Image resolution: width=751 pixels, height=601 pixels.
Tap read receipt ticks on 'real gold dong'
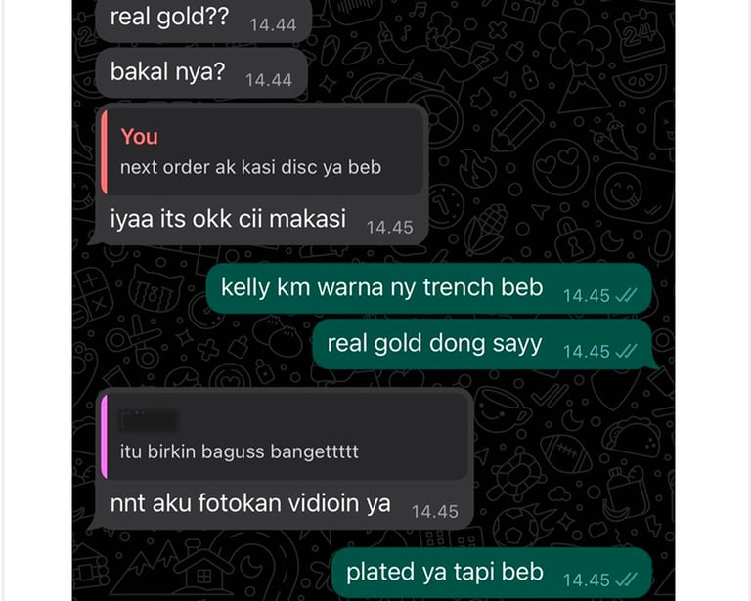pyautogui.click(x=627, y=351)
